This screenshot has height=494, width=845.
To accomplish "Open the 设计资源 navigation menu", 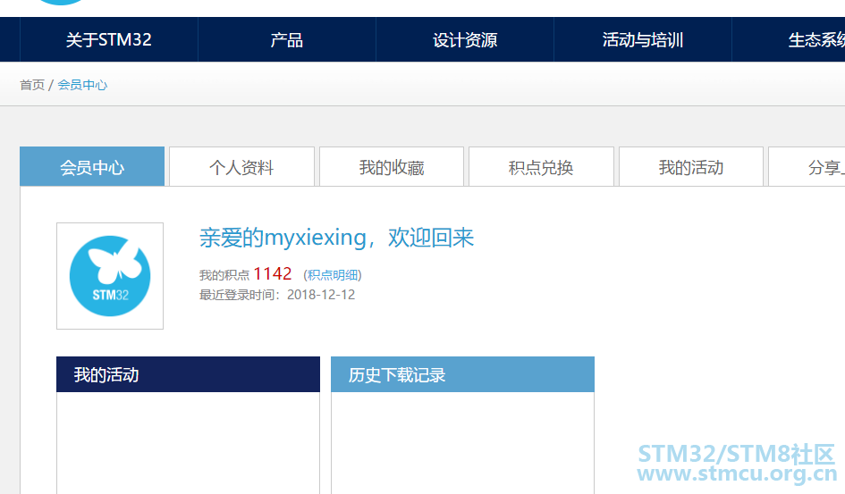I will click(x=465, y=40).
